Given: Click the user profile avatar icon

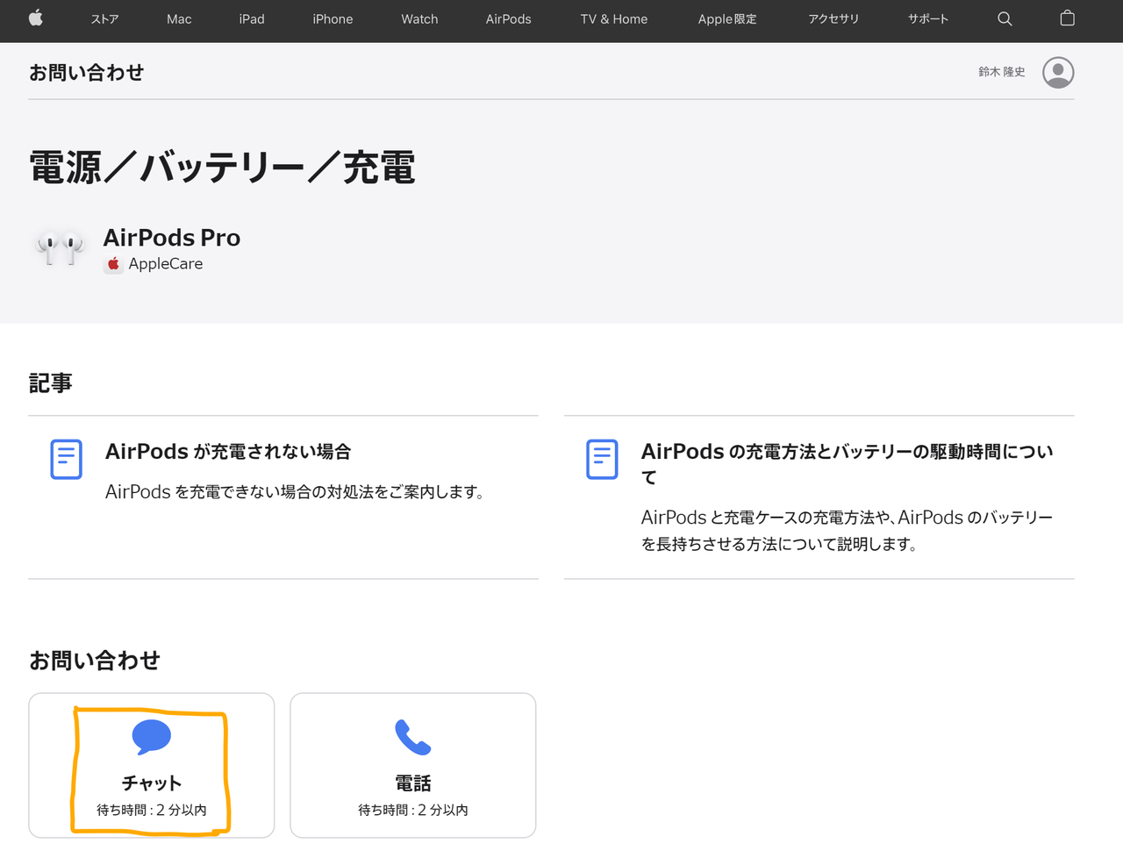Looking at the screenshot, I should tap(1058, 72).
